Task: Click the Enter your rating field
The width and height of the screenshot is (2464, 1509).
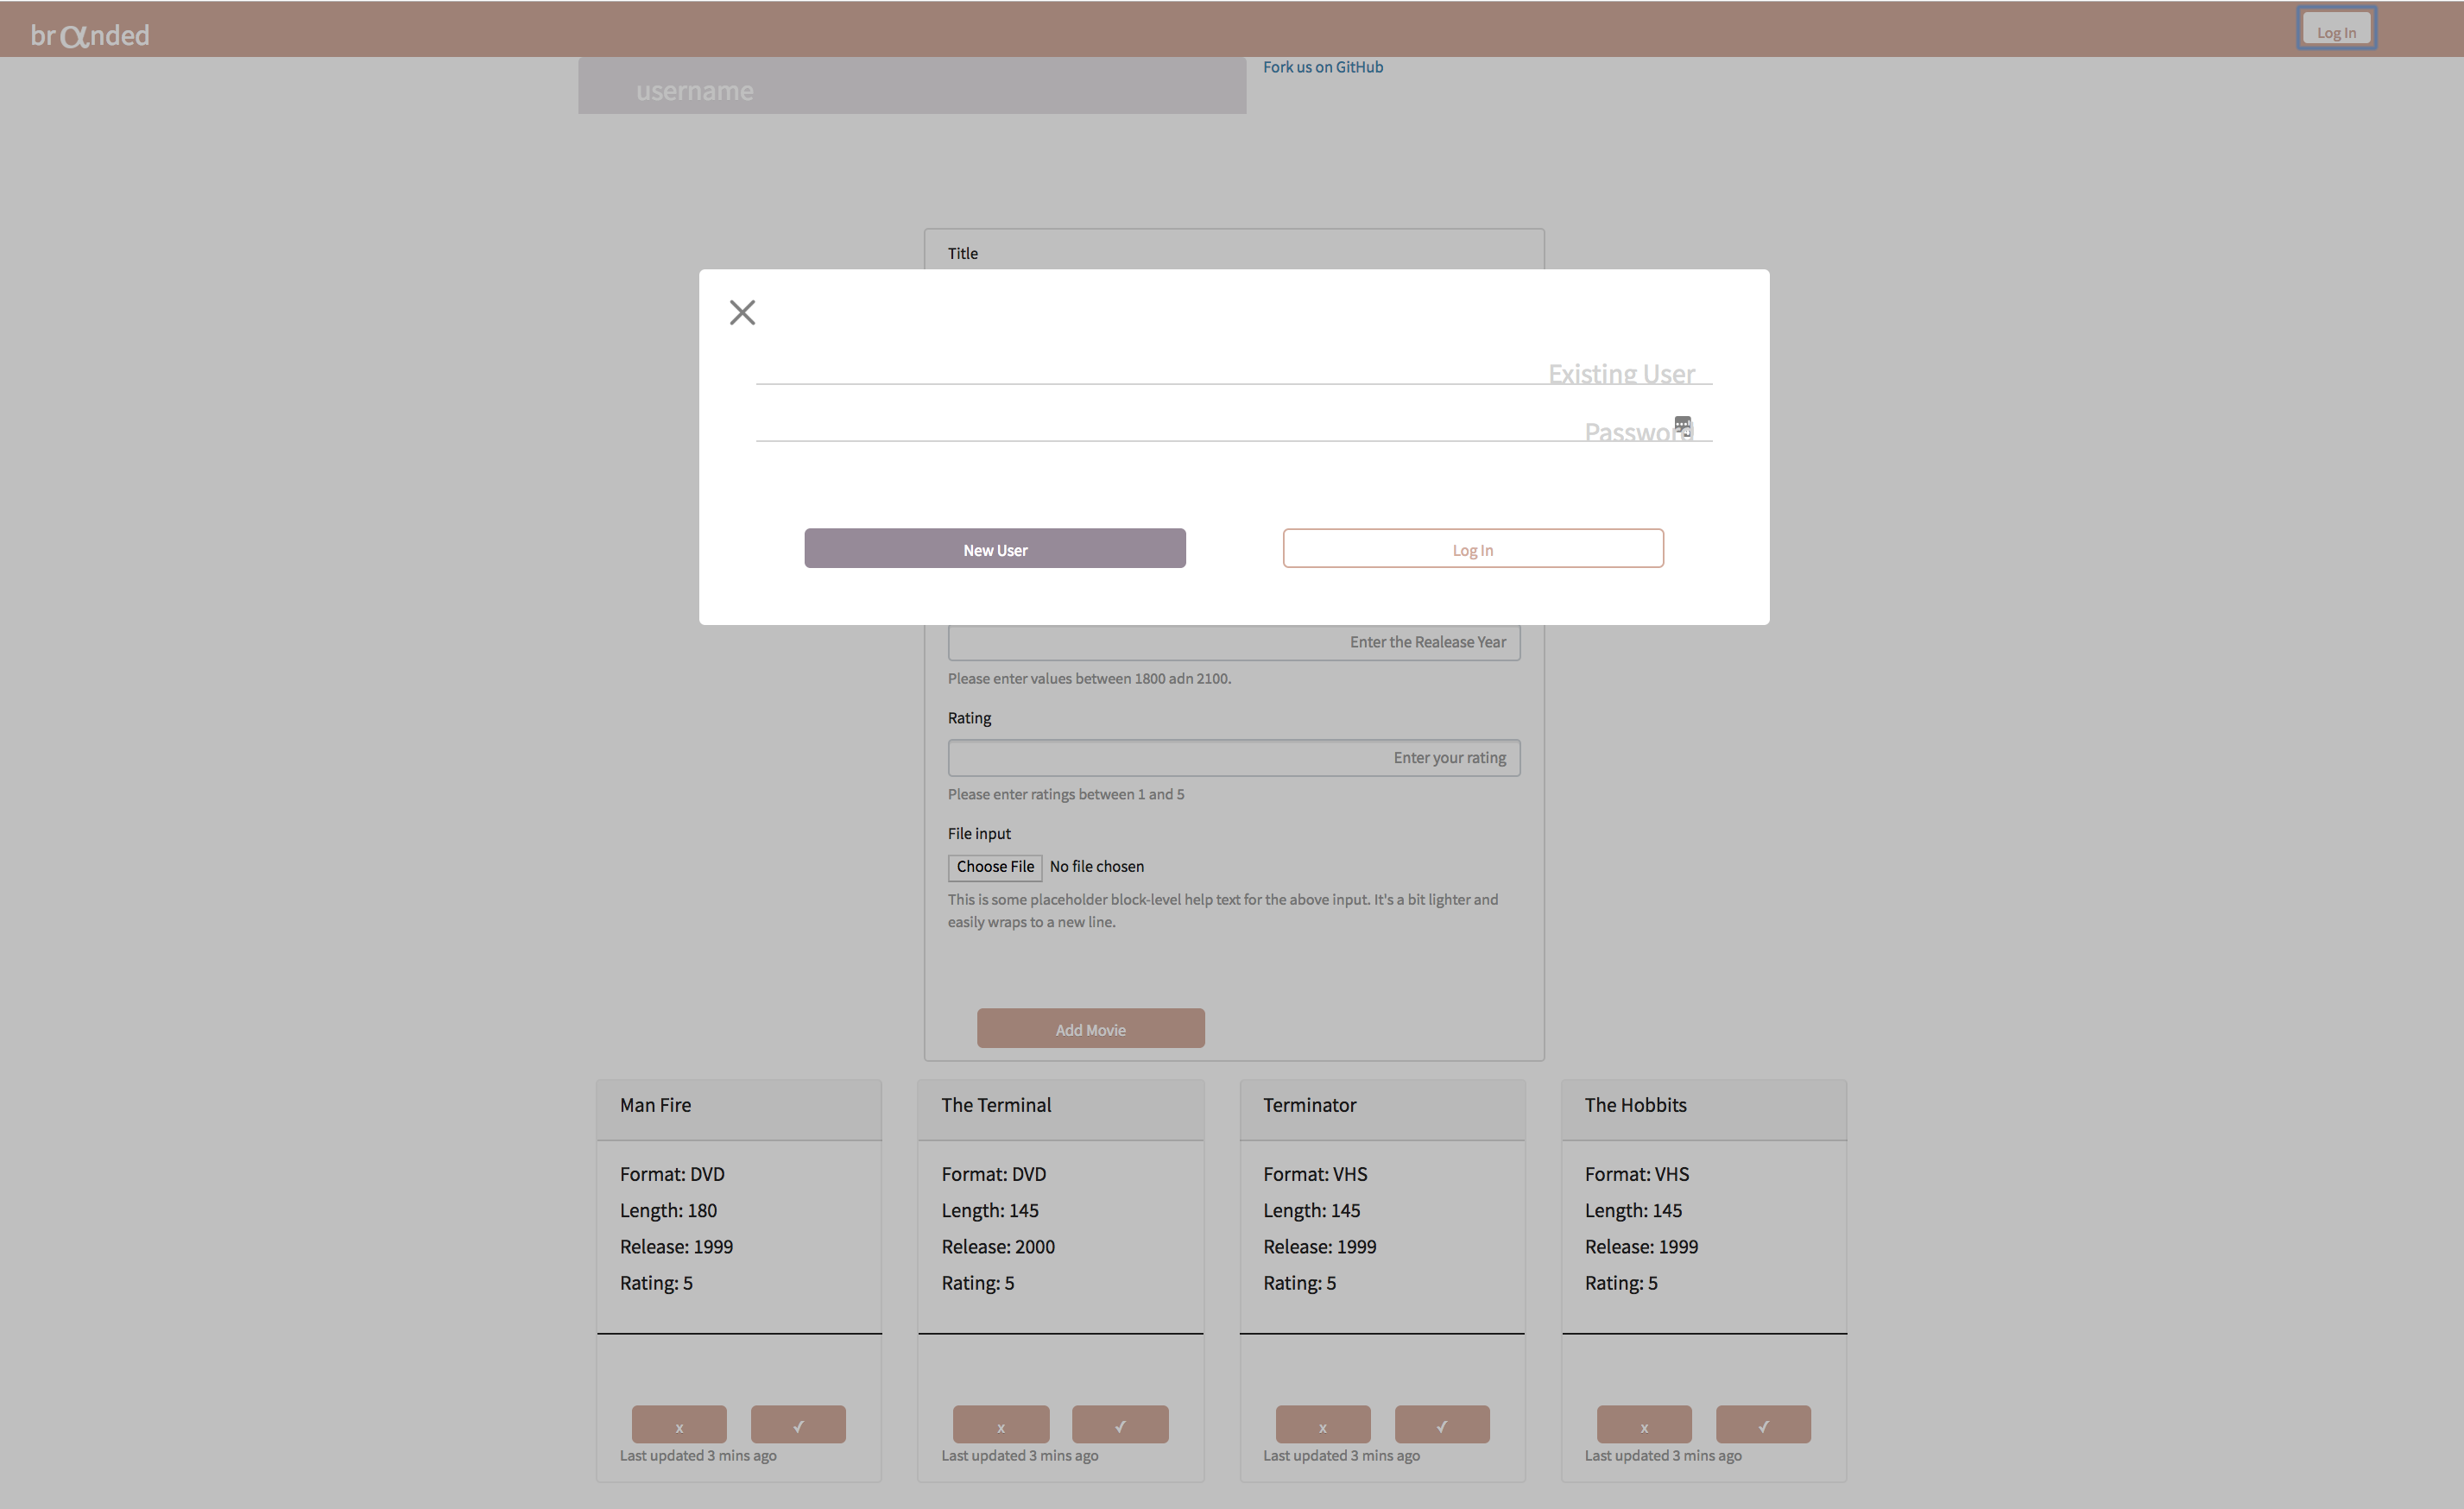Action: click(1233, 758)
